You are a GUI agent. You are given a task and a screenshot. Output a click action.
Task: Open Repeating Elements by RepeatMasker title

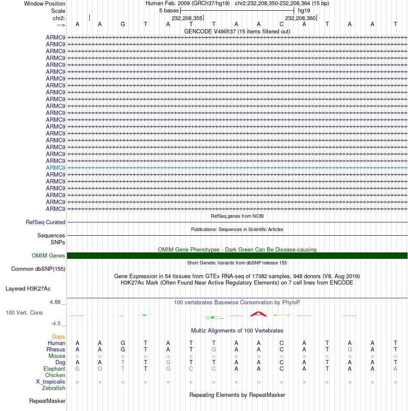[237, 395]
